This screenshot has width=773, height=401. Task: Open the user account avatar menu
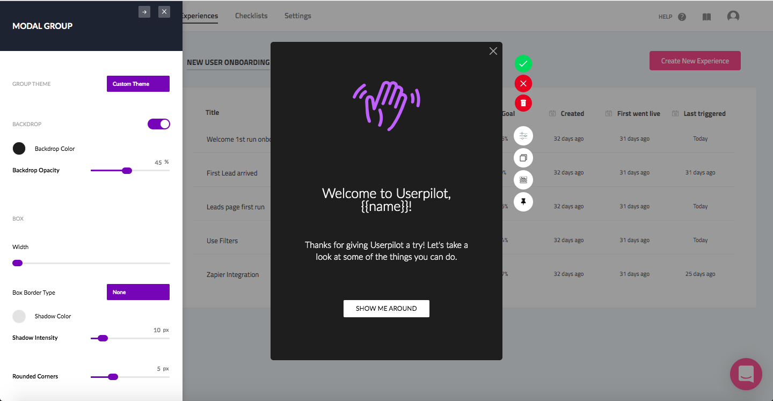pyautogui.click(x=733, y=17)
